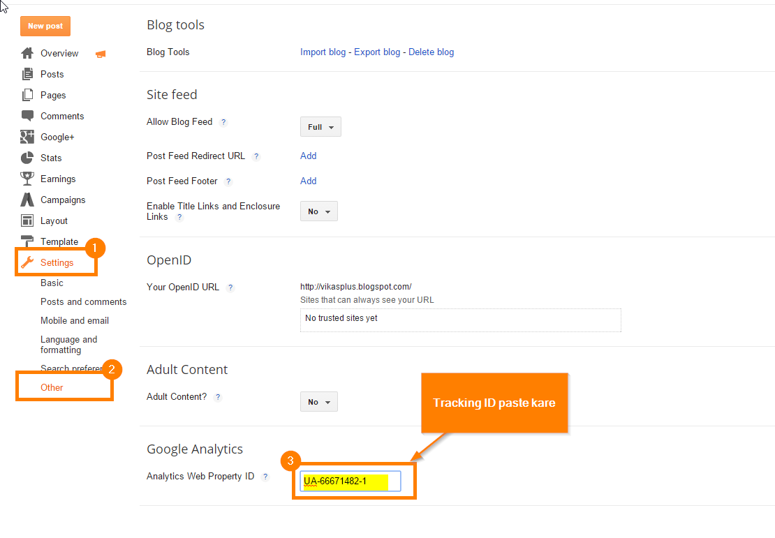Click Export blog link
This screenshot has height=538, width=775.
[x=377, y=52]
